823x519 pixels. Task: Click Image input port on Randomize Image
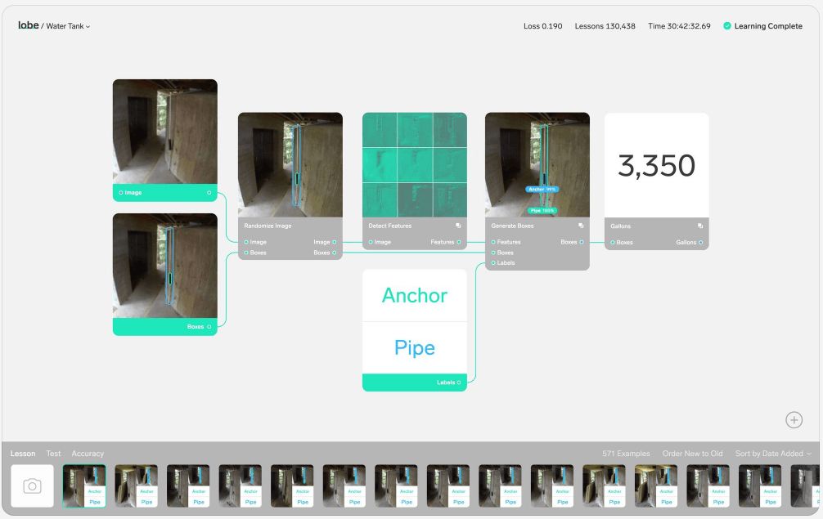coord(245,243)
